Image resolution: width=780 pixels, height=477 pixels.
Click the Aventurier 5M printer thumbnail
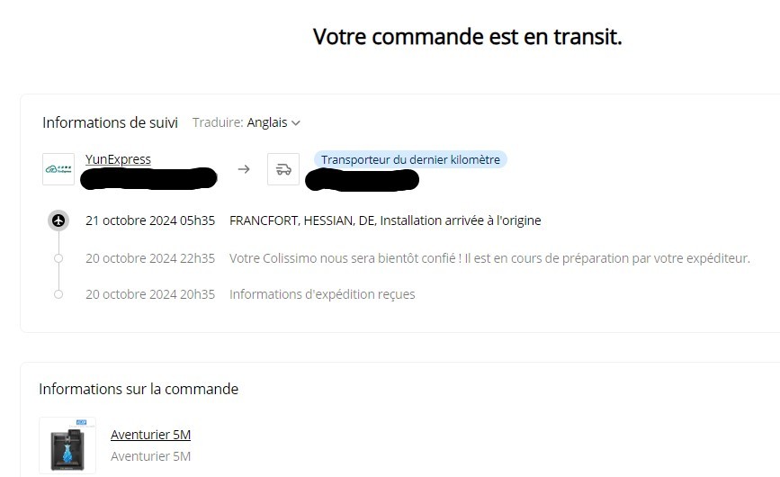point(67,445)
